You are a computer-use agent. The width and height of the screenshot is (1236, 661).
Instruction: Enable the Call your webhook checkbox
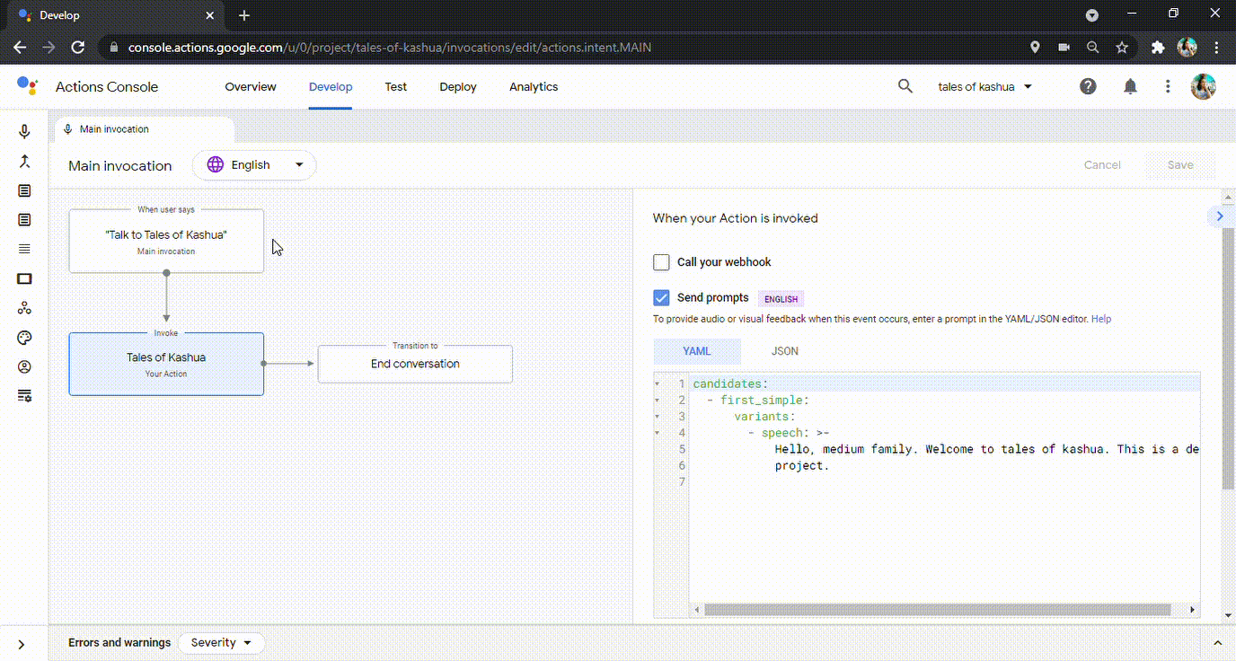(x=662, y=262)
